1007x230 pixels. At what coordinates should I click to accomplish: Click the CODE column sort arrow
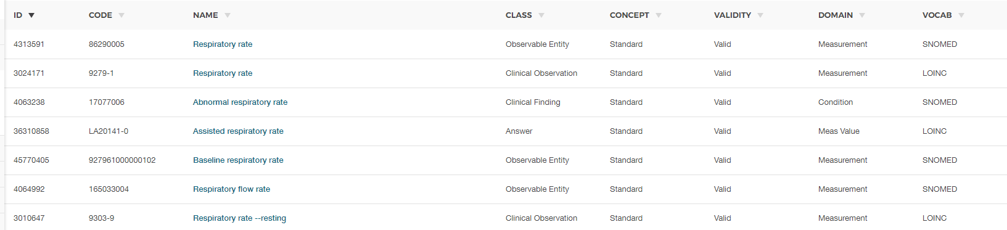tap(121, 15)
